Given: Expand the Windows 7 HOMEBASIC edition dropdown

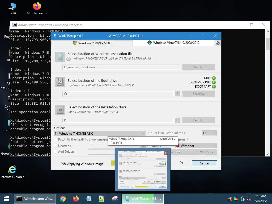Looking at the screenshot, I should coord(100,133).
